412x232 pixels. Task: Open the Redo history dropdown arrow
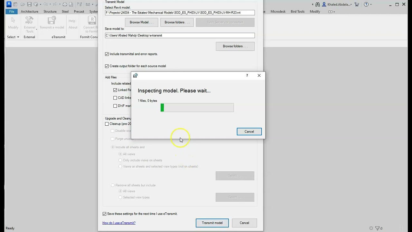[59, 5]
